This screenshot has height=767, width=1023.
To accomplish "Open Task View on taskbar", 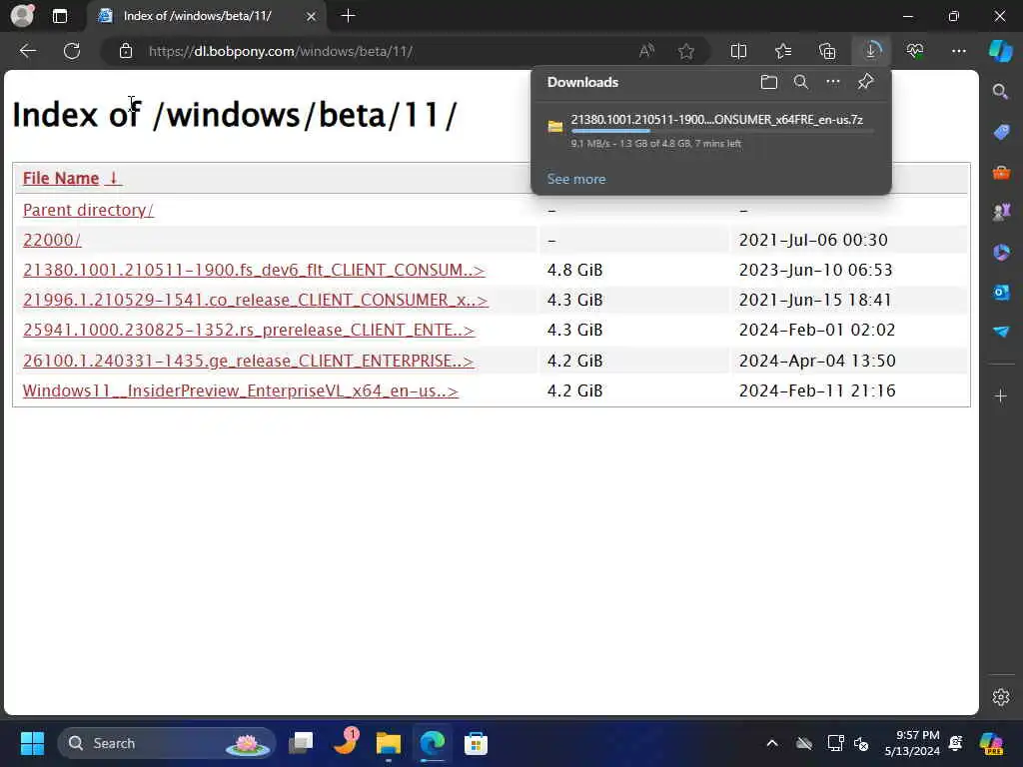I will (x=301, y=743).
